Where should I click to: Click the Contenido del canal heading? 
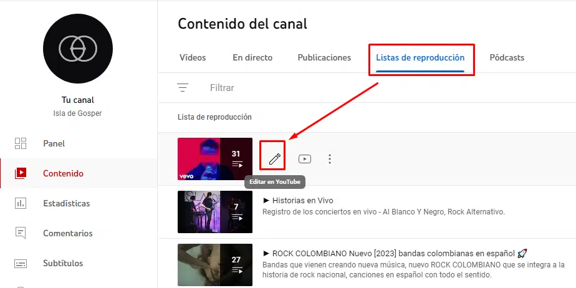[242, 24]
